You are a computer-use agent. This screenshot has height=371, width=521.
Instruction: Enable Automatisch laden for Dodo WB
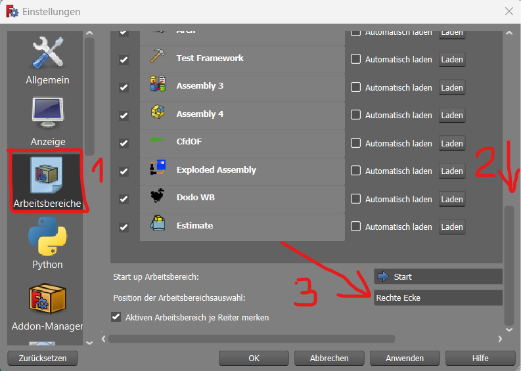[x=356, y=199]
